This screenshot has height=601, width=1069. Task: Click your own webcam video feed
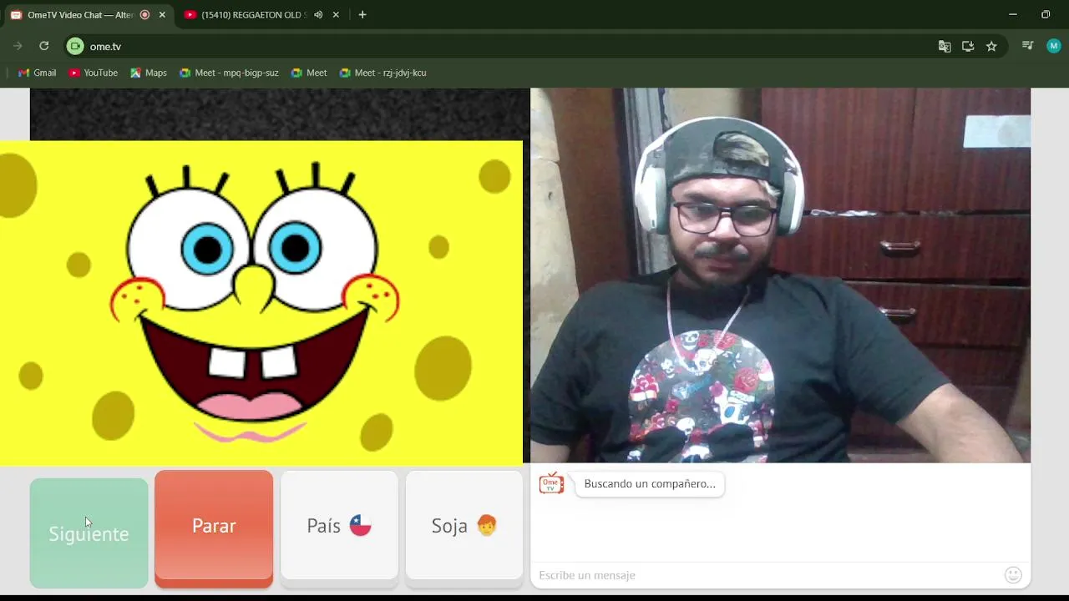pyautogui.click(x=780, y=275)
